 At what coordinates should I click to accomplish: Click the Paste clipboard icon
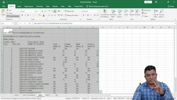coord(3,11)
